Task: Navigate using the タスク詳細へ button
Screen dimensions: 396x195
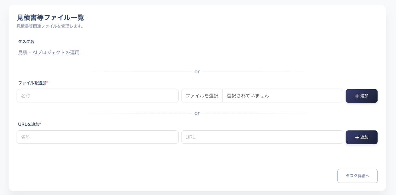Action: [x=357, y=176]
